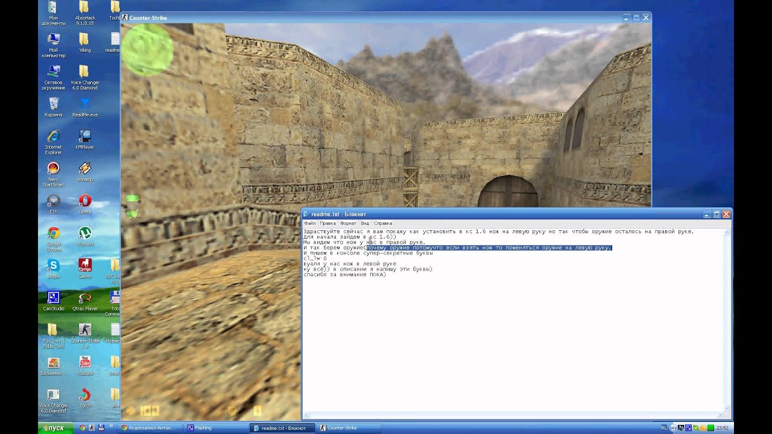Open the Правка menu in Notepad
Viewport: 772px width, 434px height.
point(328,223)
